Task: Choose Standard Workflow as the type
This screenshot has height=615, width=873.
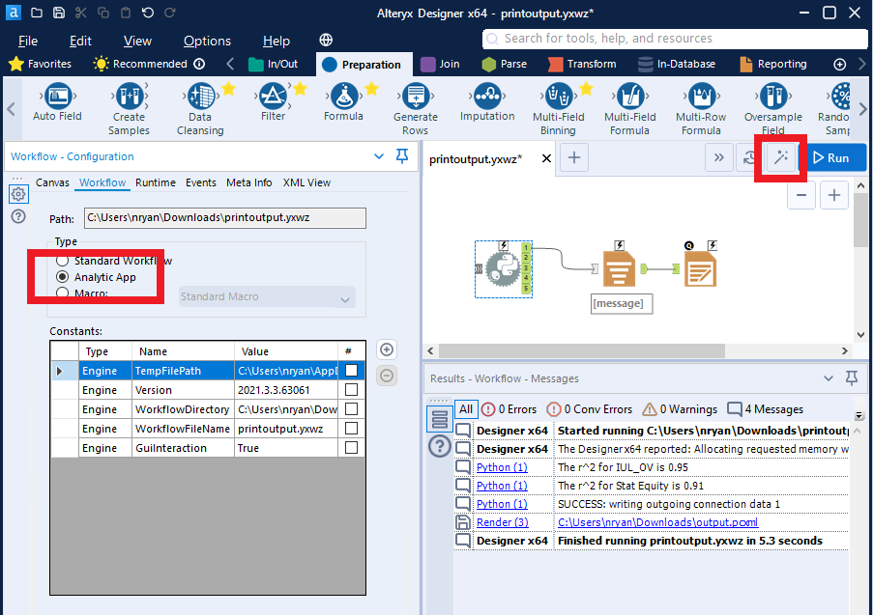Action: pos(62,259)
